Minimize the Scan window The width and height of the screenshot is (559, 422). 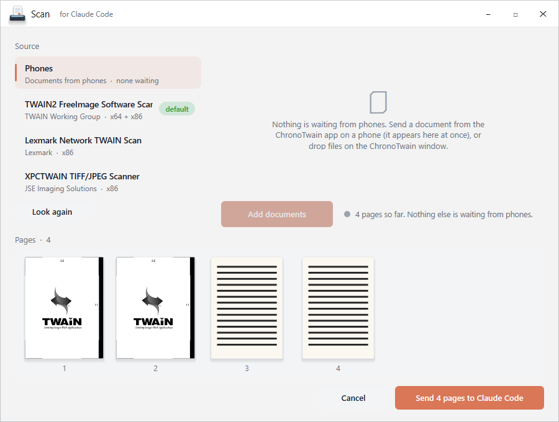tap(488, 14)
